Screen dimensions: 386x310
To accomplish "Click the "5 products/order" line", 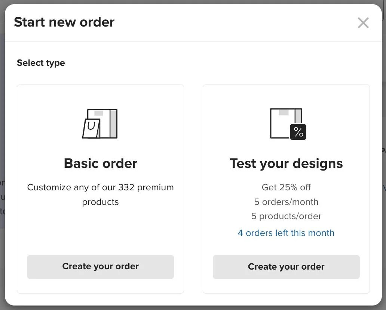I will click(286, 216).
